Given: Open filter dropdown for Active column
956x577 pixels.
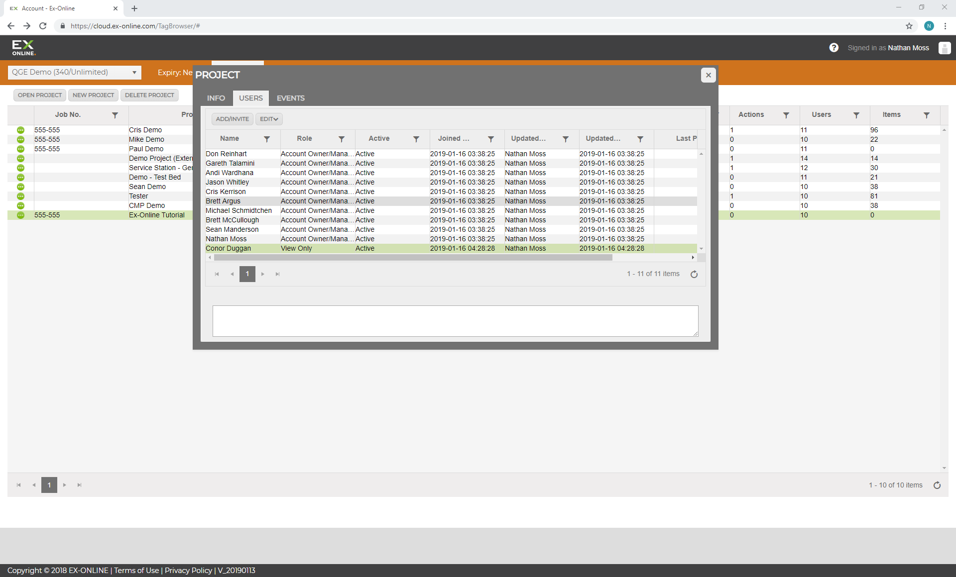Looking at the screenshot, I should point(416,139).
